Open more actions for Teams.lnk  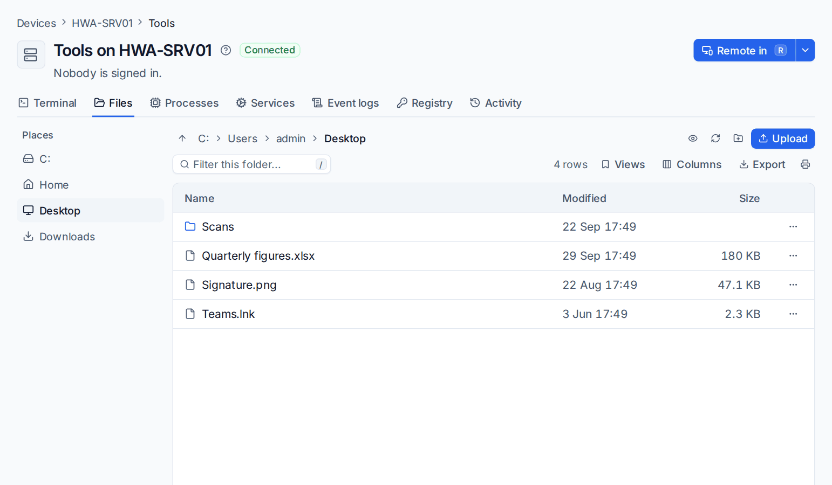point(793,314)
